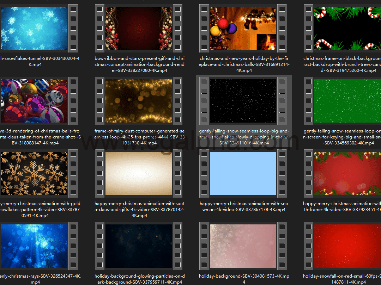Click the green screen snow thumbnail

click(x=347, y=101)
